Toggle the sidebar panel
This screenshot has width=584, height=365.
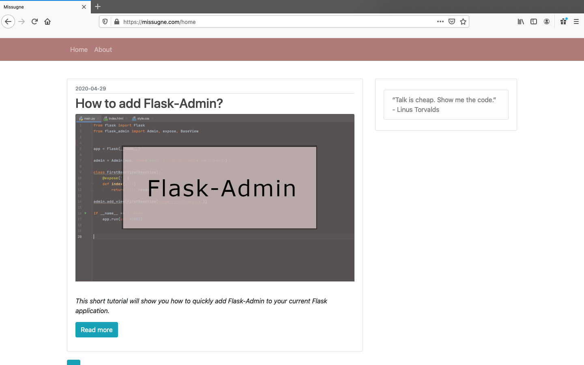point(533,21)
